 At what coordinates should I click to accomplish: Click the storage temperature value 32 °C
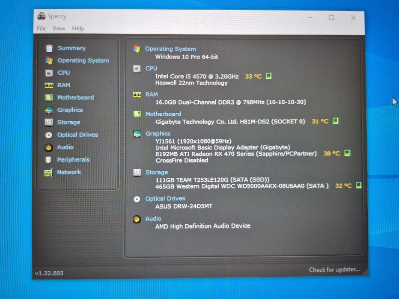click(x=343, y=186)
